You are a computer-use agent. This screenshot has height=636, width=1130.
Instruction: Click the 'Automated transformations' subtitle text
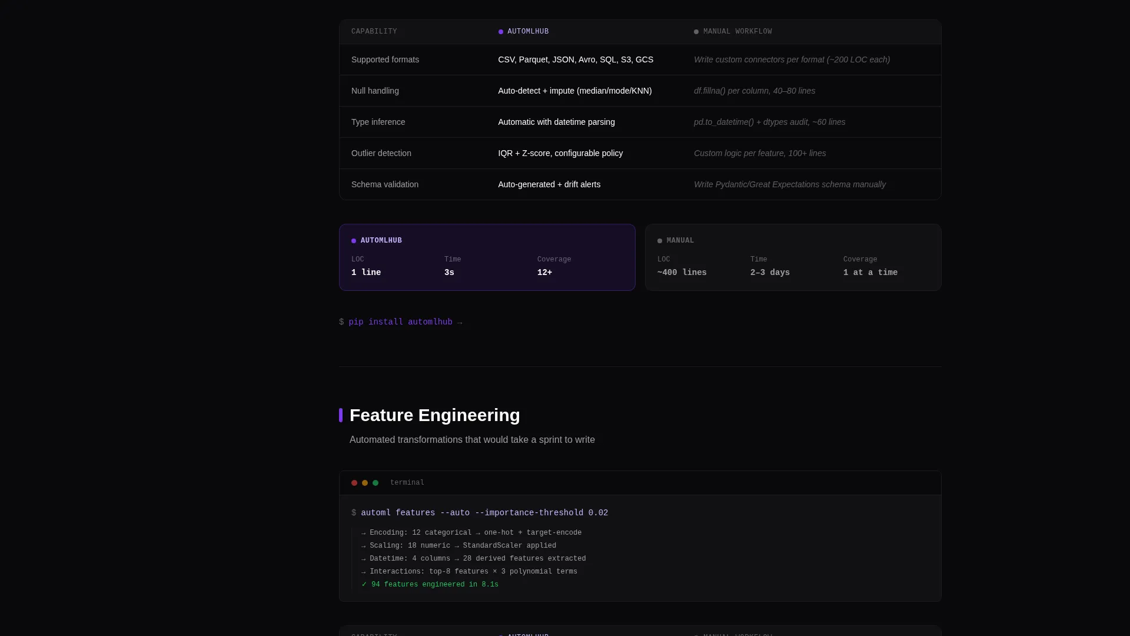[x=472, y=440]
